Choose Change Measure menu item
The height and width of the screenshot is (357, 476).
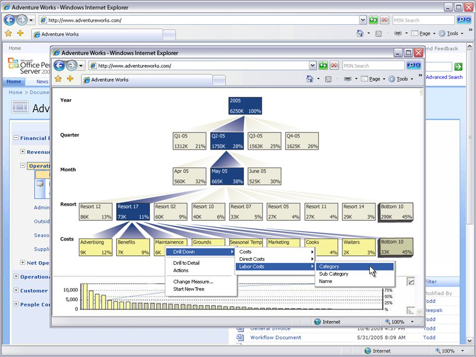click(x=193, y=282)
